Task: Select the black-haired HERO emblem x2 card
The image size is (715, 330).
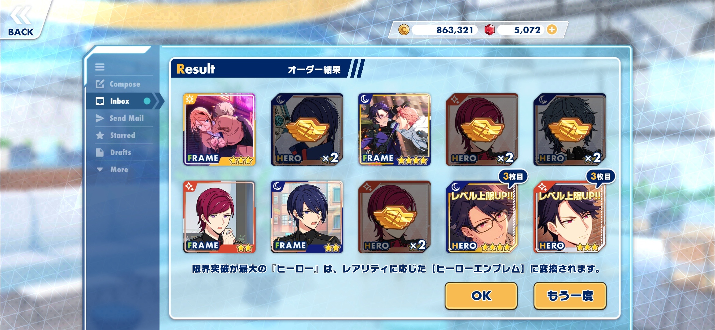Action: coord(570,130)
